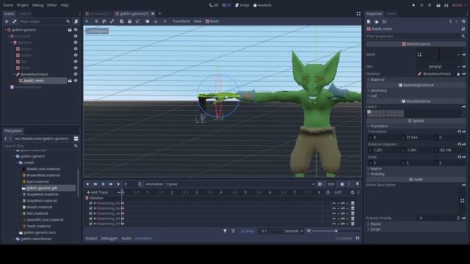Viewport: 470px width, 264px height.
Task: Open the Help menu
Action: tap(65, 5)
